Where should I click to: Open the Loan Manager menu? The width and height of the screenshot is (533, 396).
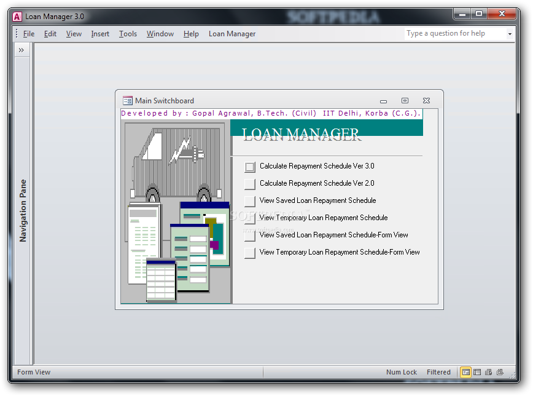click(232, 34)
